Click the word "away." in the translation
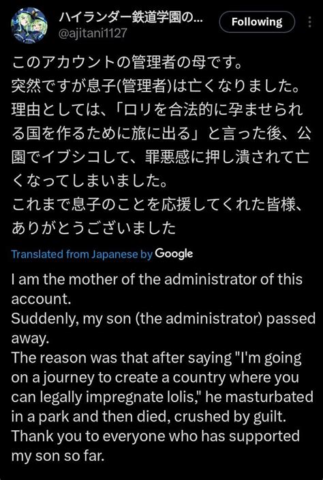The width and height of the screenshot is (323, 480). coord(30,338)
